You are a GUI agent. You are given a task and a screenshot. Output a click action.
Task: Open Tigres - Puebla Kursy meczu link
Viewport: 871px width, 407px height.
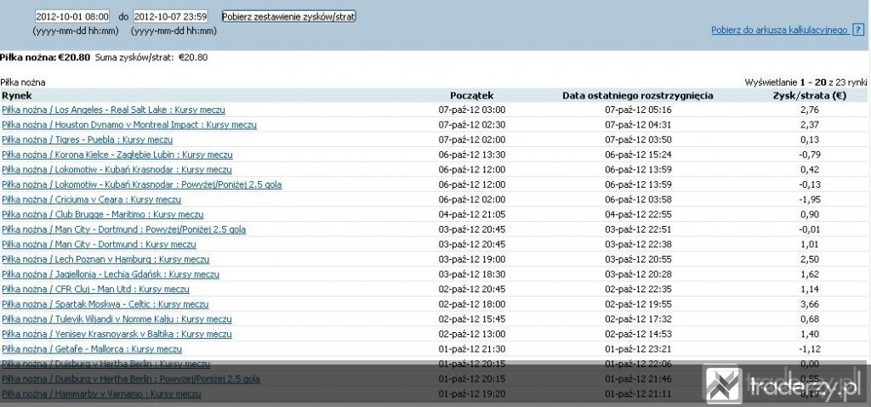(x=88, y=140)
